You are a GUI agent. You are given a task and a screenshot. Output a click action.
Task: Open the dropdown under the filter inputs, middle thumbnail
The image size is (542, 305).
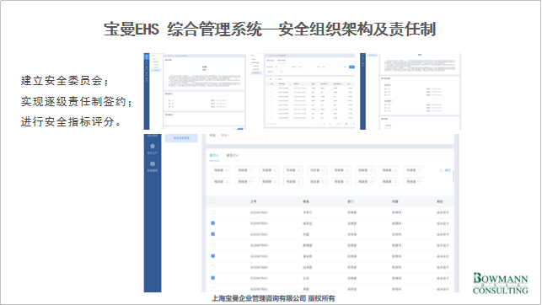pos(281,72)
